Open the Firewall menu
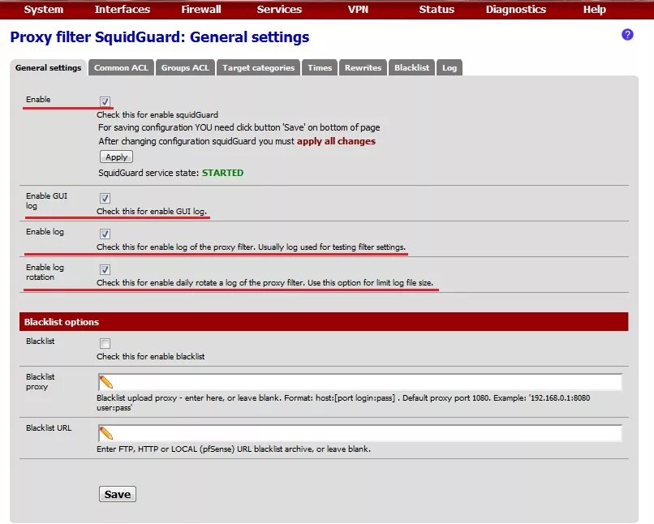Screen dimensions: 654x524 tap(200, 9)
